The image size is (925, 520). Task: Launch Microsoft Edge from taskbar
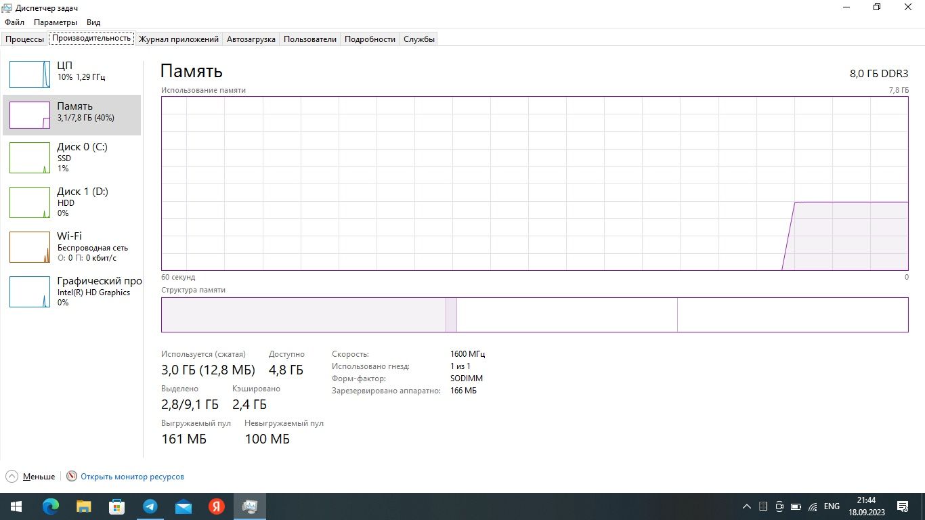pyautogui.click(x=50, y=506)
